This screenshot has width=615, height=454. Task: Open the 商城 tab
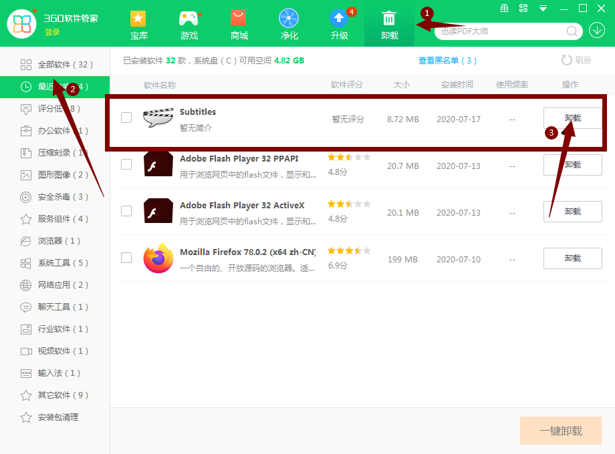(239, 25)
